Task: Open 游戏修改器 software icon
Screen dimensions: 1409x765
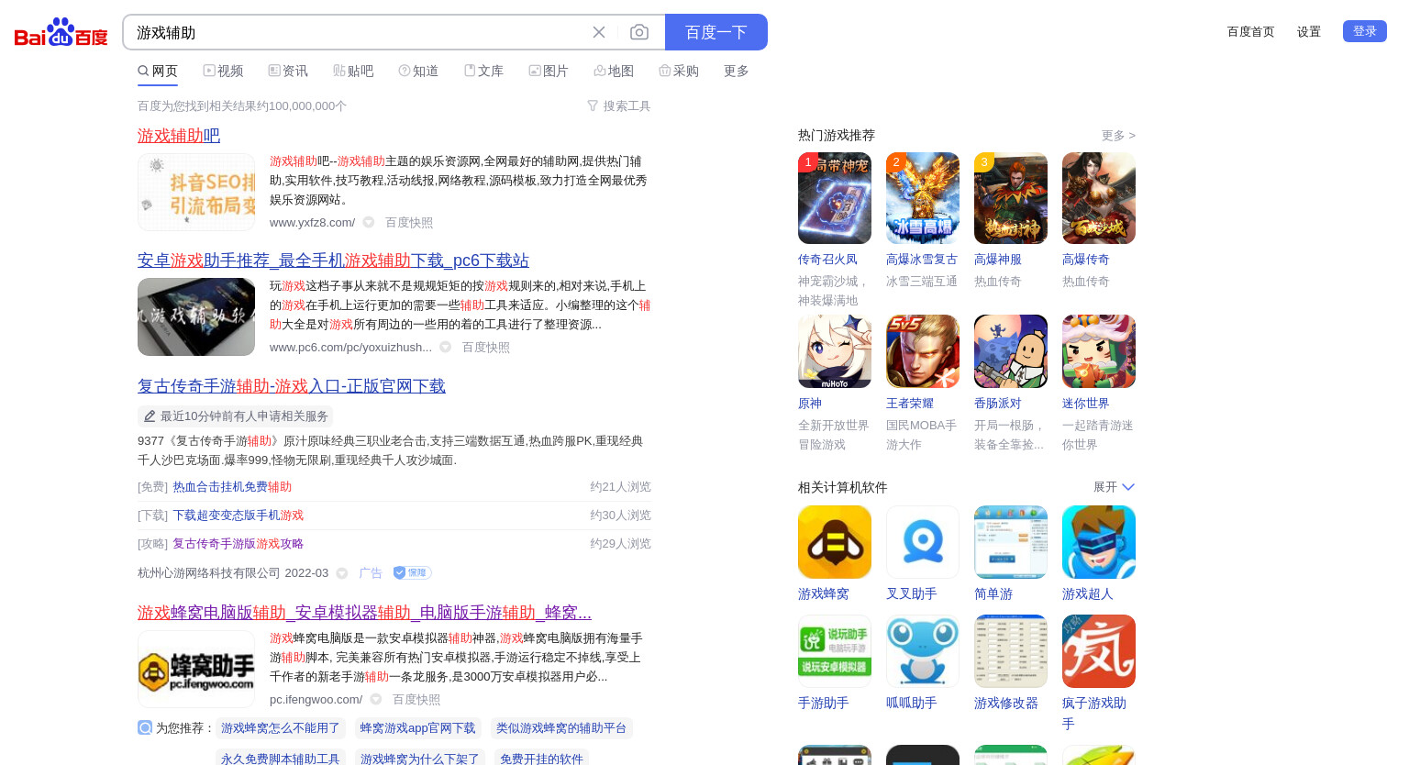Action: click(x=1011, y=651)
